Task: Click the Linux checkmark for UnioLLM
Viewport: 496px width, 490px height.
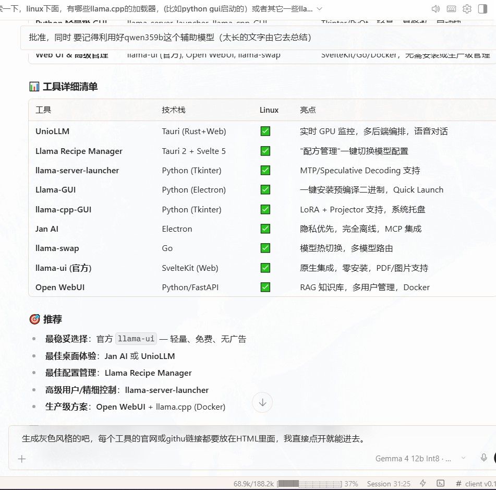Action: 265,131
